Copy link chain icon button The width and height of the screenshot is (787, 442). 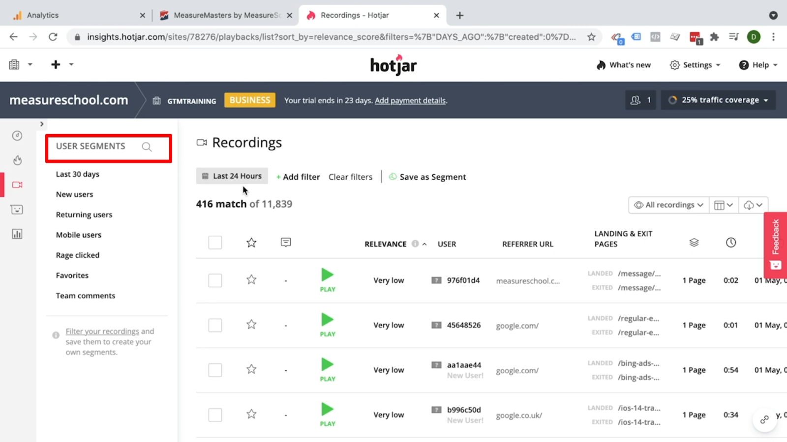[764, 419]
